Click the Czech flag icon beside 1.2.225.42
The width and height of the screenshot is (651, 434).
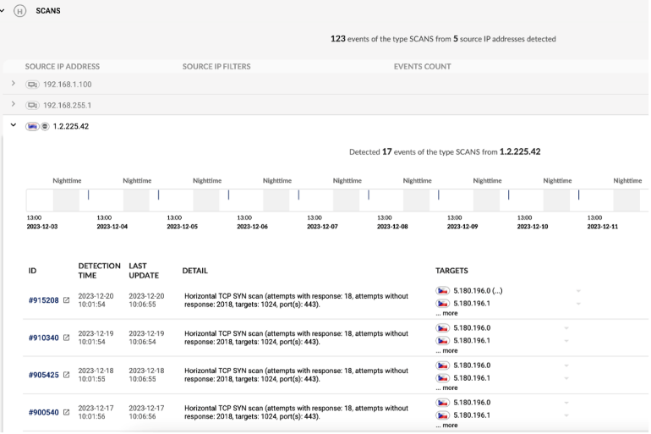tap(32, 127)
